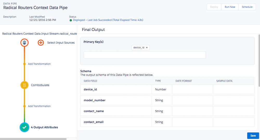The image size is (260, 140).
Task: Click the horizontal scrollbar under pipeline panel
Action: click(33, 139)
